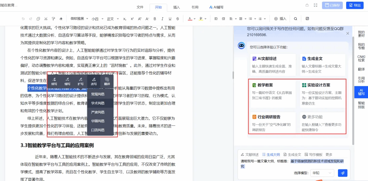
Task: Choose 学术风格 from rewrite menu
Action: 98,103
